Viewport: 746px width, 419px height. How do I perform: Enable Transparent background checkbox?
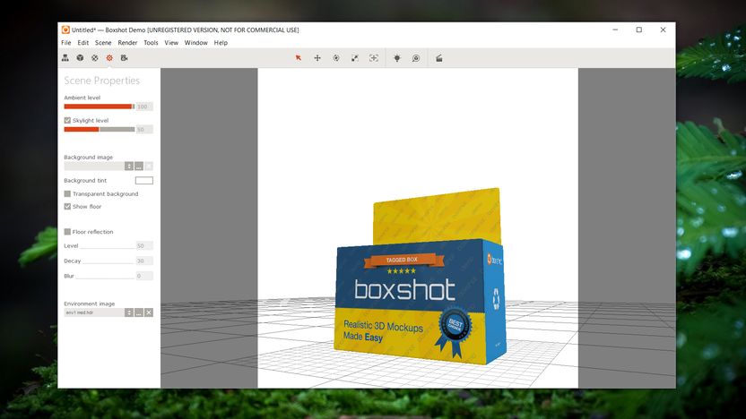coord(67,193)
